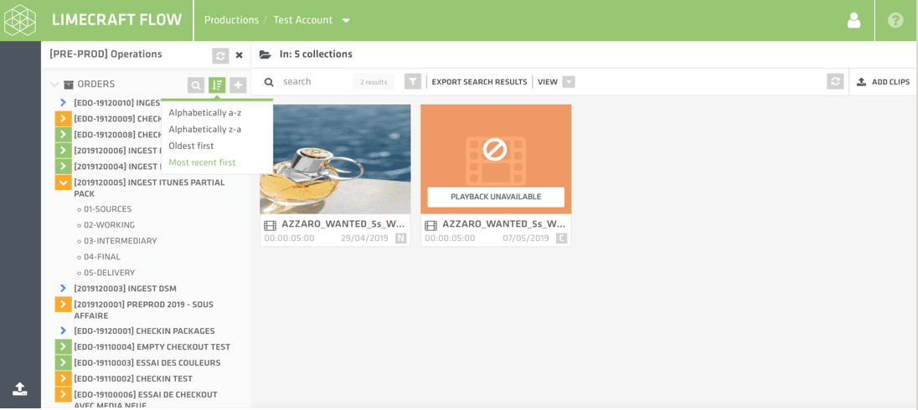Close the Operations panel

click(239, 55)
